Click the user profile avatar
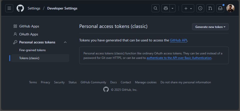Image resolution: width=240 pixels, height=111 pixels. pos(230,8)
